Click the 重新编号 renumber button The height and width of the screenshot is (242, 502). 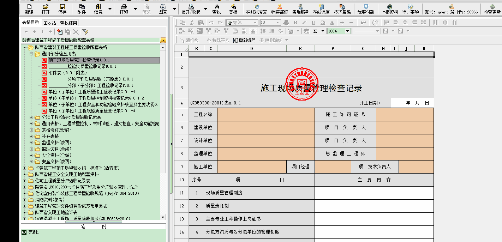coord(244,40)
